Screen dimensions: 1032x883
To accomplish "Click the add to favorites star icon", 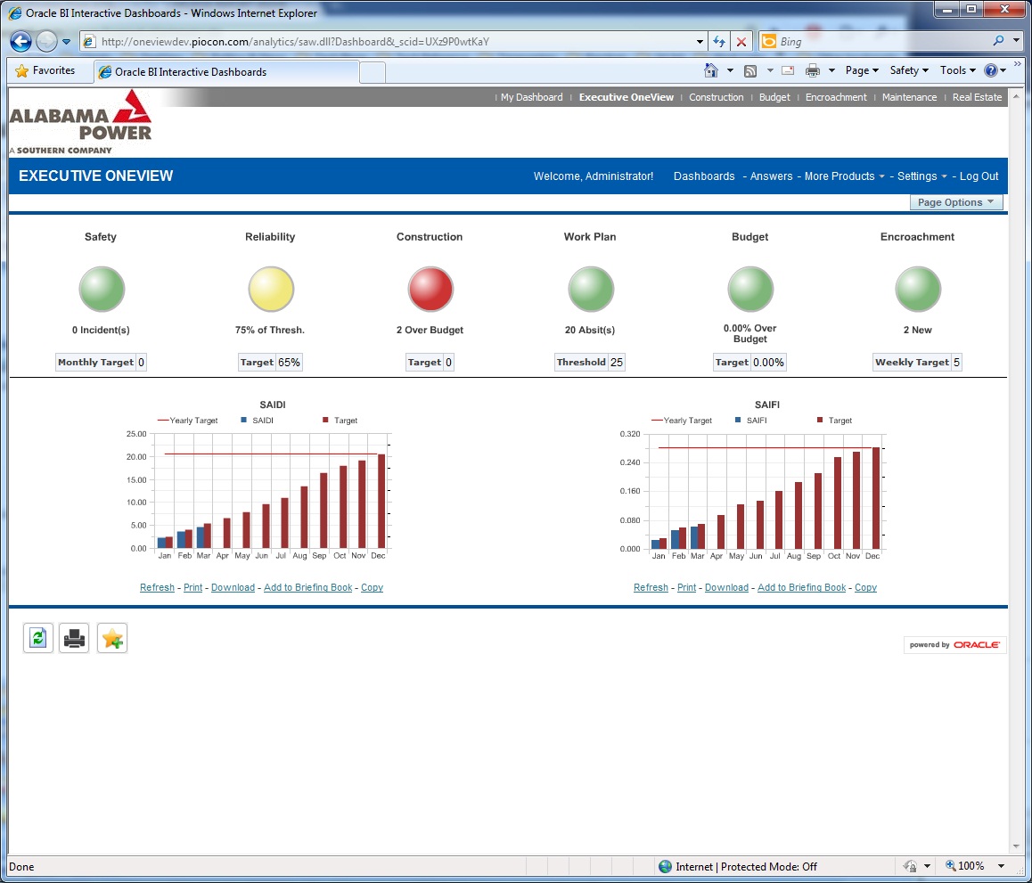I will (x=112, y=638).
